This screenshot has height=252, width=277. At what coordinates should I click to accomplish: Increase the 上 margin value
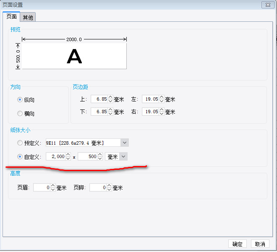(x=110, y=97)
